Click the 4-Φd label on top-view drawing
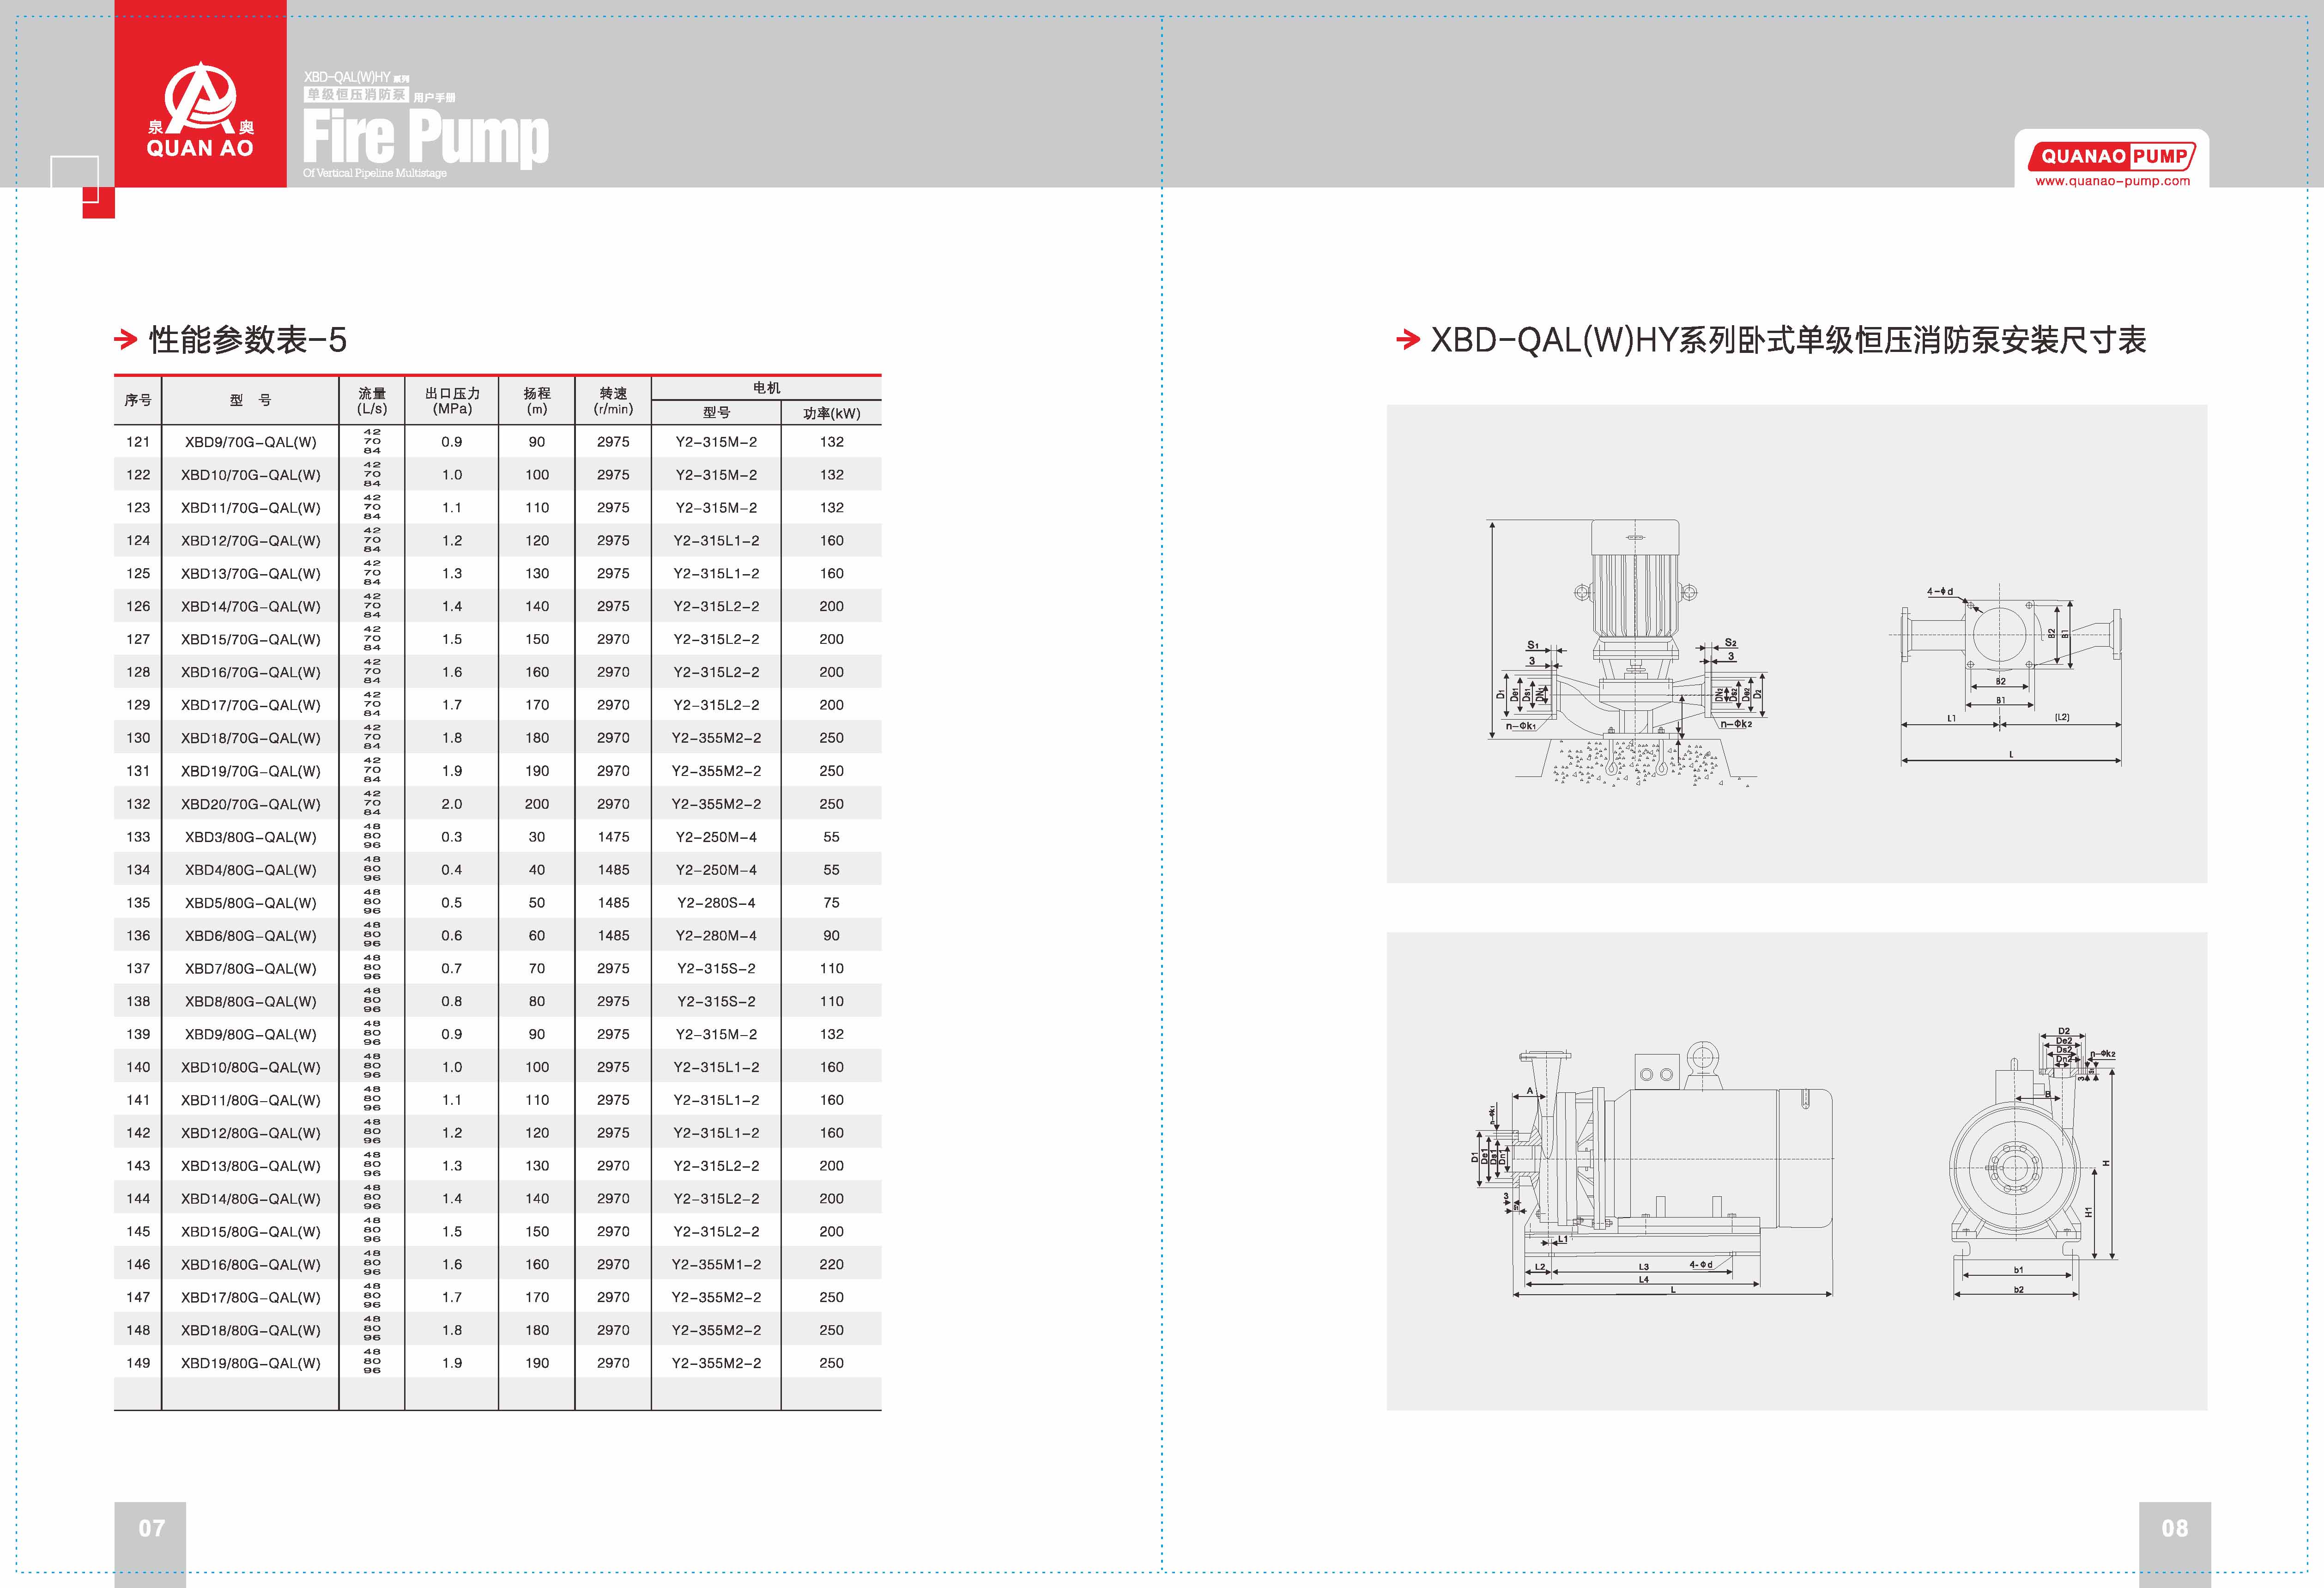 pyautogui.click(x=1940, y=592)
